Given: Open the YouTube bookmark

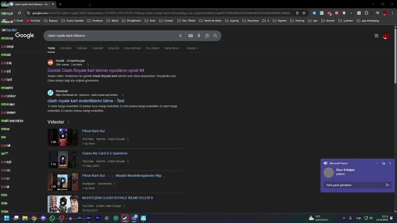Looking at the screenshot, I should (33, 21).
